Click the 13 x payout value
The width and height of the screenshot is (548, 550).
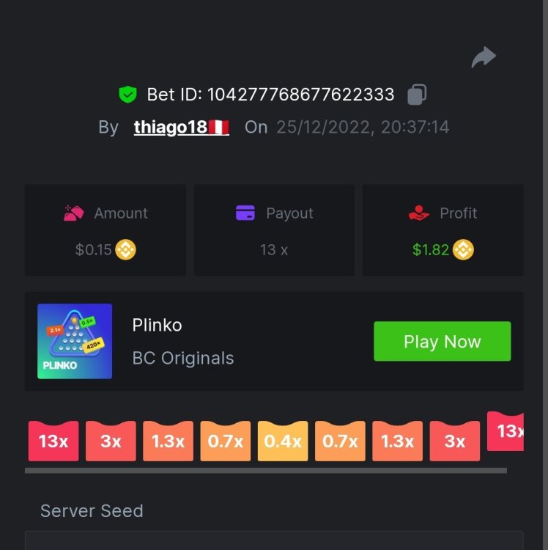[x=274, y=250]
